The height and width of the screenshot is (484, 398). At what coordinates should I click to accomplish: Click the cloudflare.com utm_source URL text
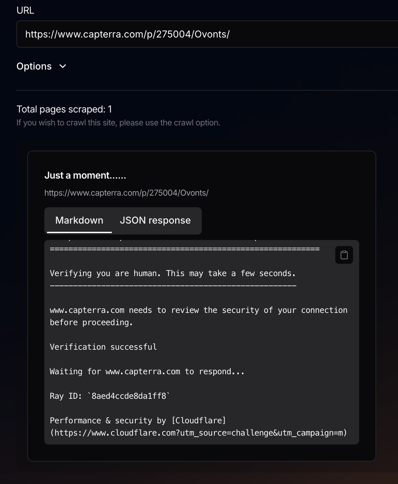198,433
